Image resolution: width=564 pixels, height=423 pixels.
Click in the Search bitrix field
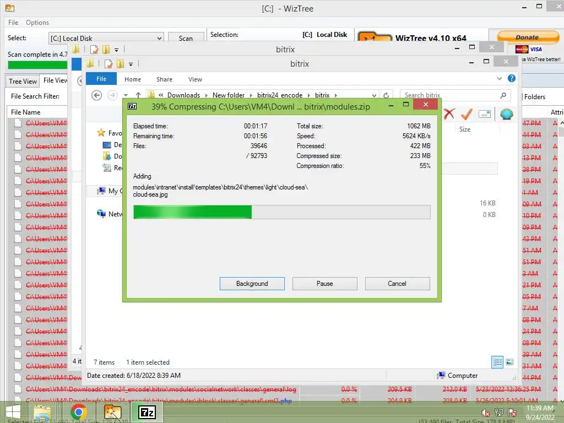pyautogui.click(x=455, y=95)
